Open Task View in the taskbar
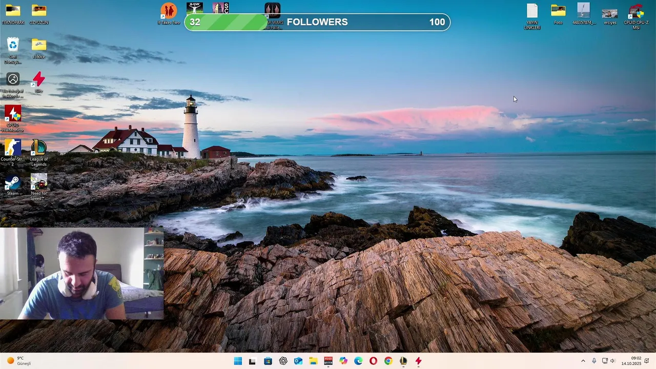656x369 pixels. pyautogui.click(x=252, y=361)
